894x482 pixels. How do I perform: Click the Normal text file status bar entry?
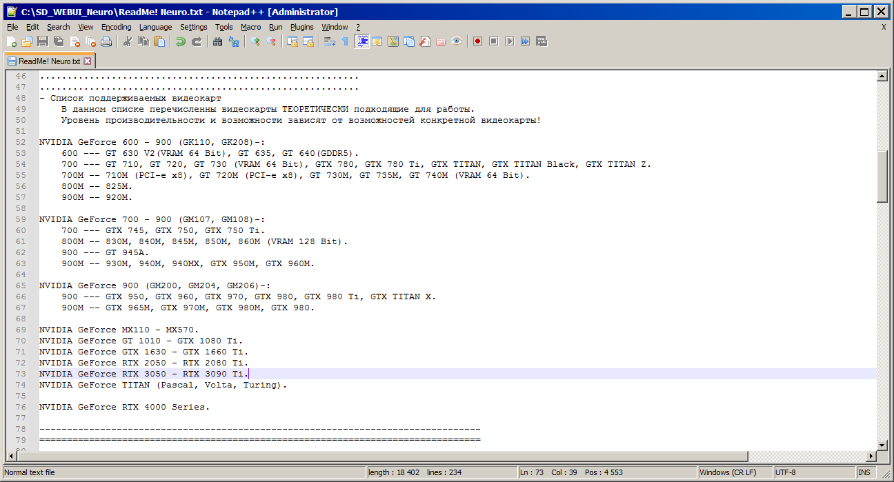pyautogui.click(x=183, y=472)
